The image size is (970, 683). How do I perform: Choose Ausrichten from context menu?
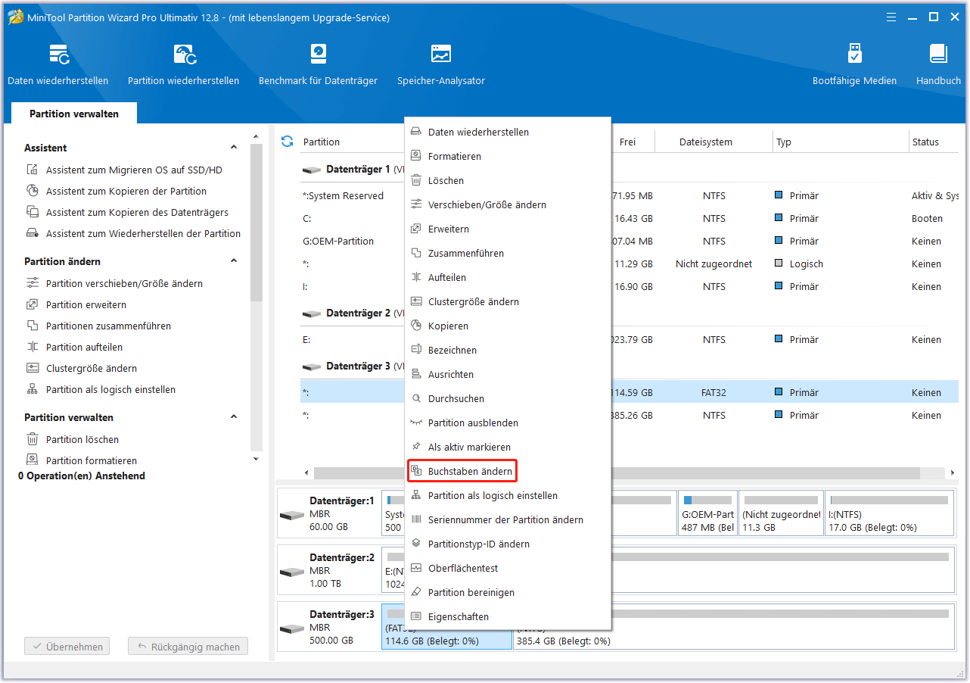508,375
